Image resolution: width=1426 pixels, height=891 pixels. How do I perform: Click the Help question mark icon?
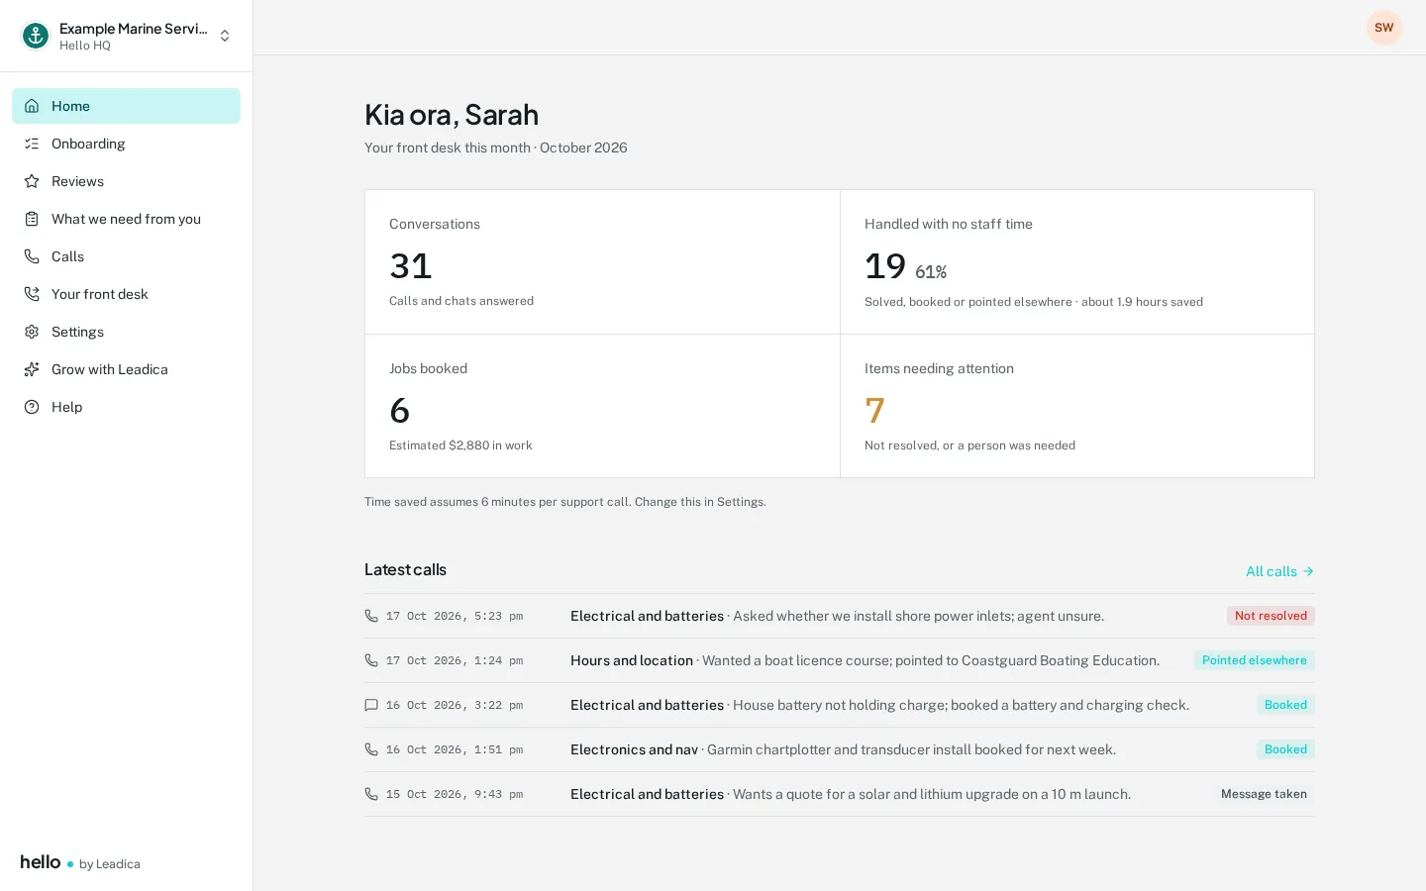click(x=32, y=407)
